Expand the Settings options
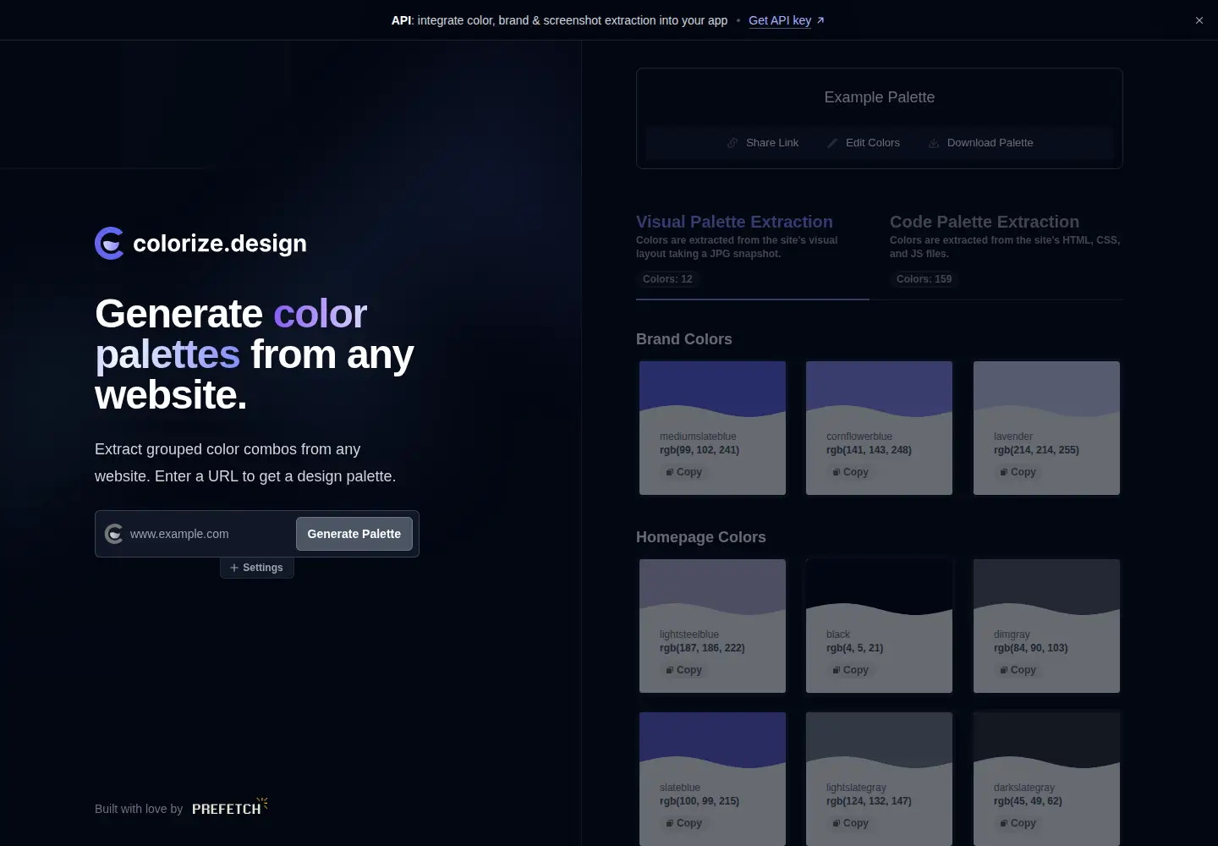 click(x=257, y=568)
